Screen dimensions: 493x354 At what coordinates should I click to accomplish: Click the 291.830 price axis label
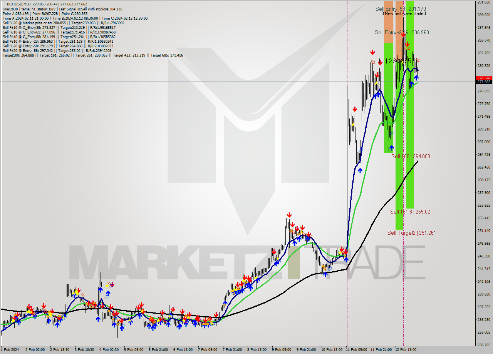484,2
